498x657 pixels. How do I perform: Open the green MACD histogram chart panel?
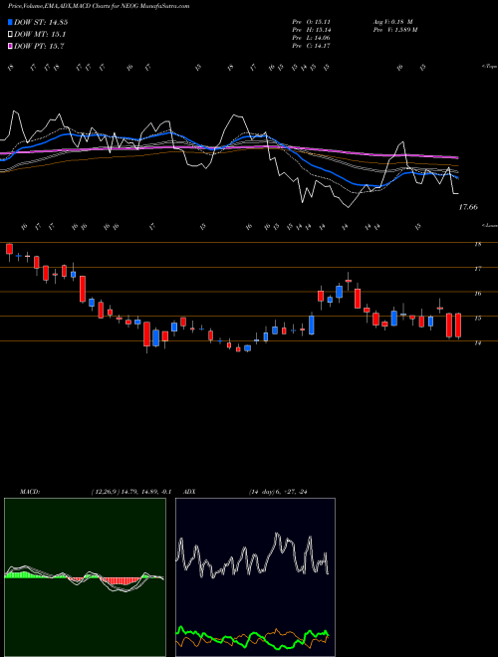pos(85,577)
